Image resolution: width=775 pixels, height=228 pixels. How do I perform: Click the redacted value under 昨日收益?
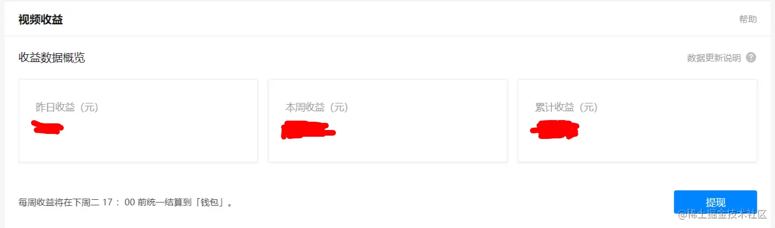pyautogui.click(x=47, y=127)
